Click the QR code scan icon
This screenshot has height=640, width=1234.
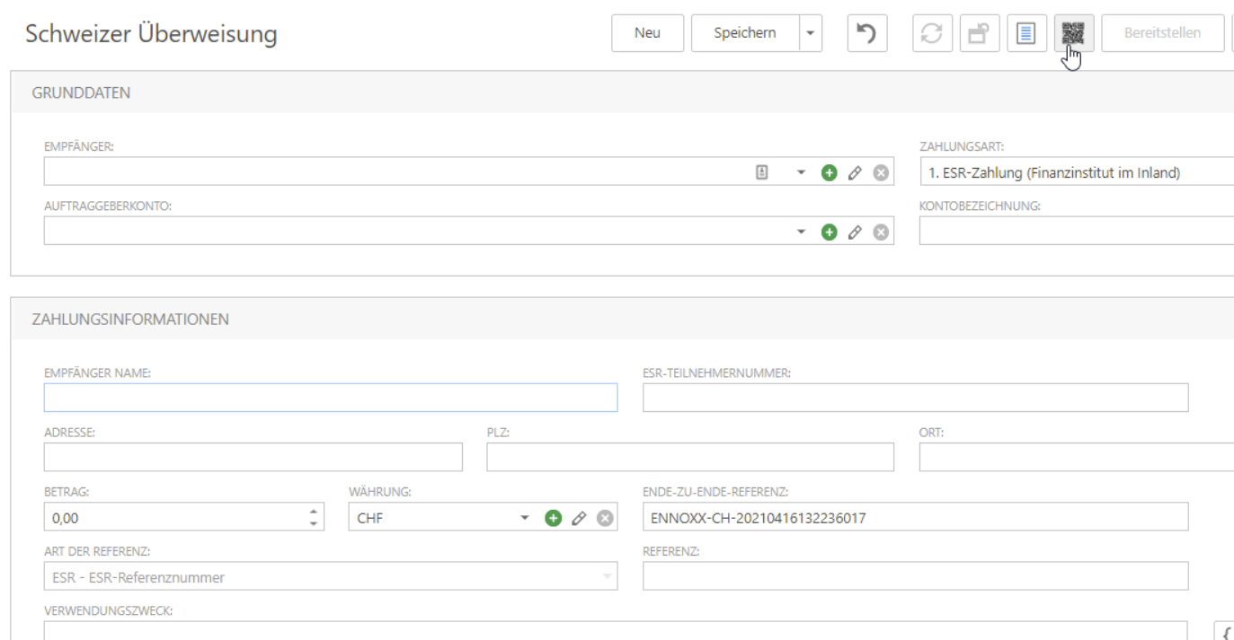tap(1073, 34)
